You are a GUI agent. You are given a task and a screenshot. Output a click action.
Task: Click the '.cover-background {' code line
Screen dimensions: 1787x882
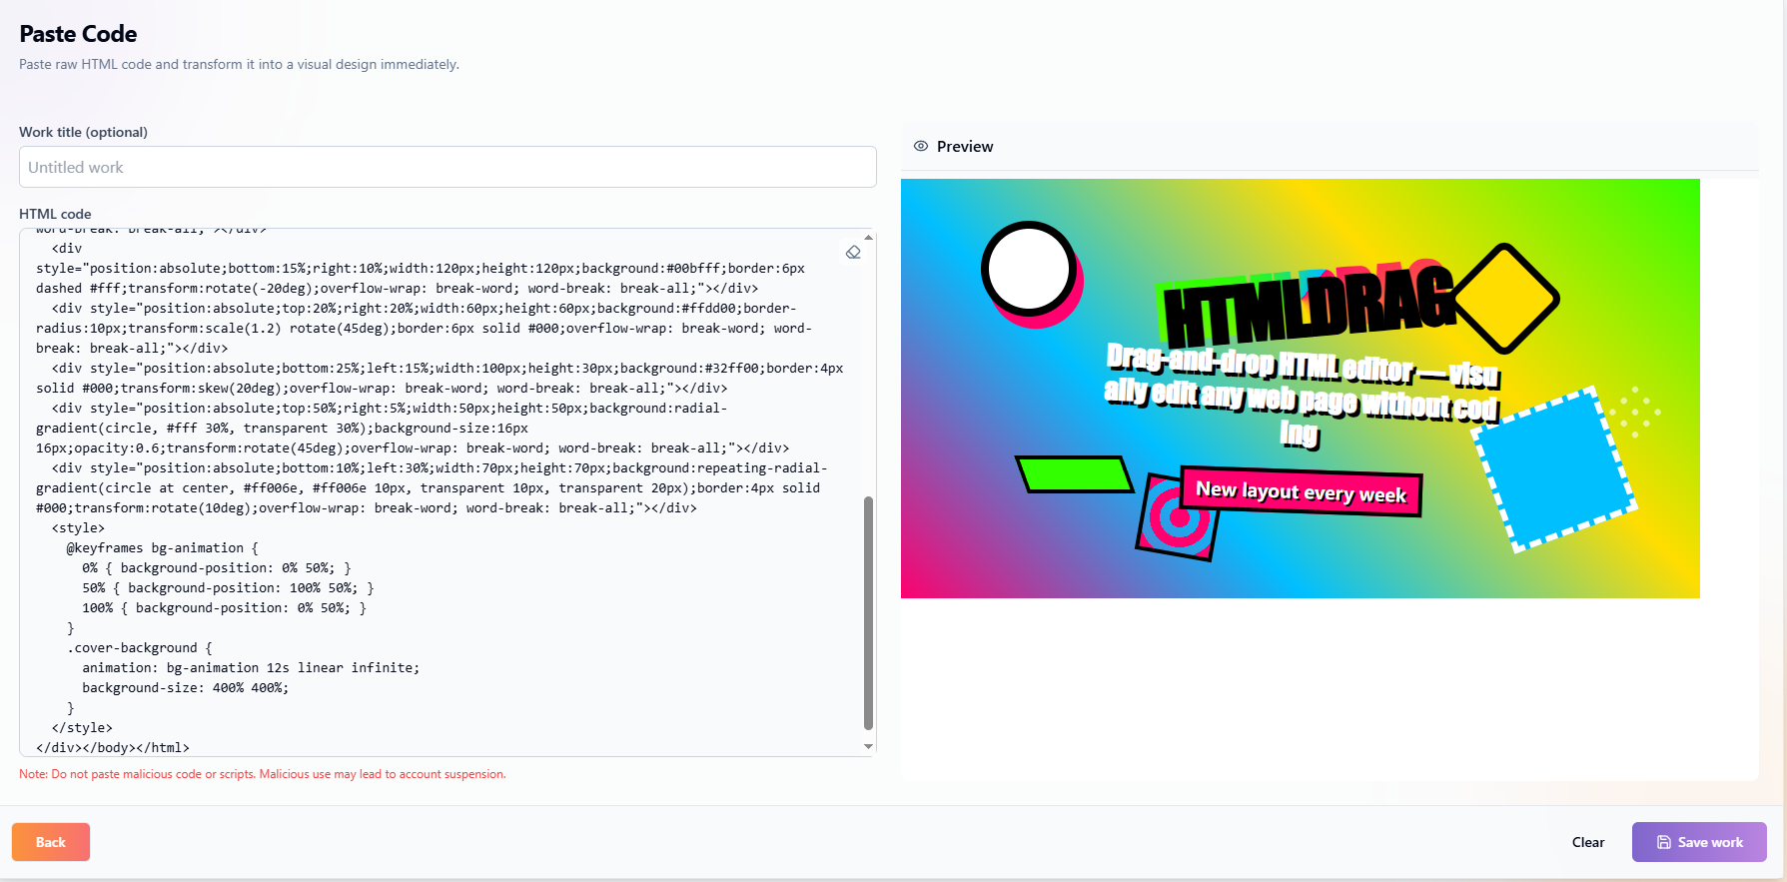tap(139, 647)
